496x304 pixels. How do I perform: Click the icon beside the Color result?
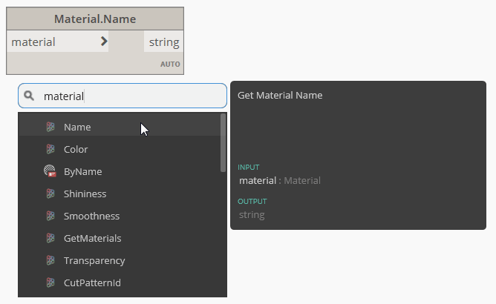[50, 149]
